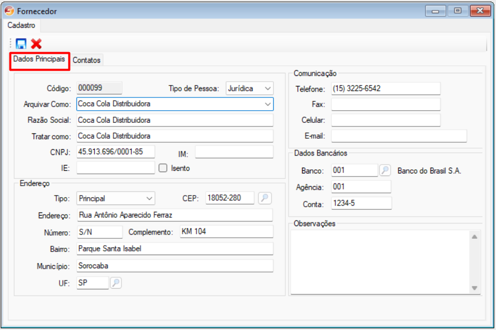Open the Tipo de Pessoa dropdown

pos(250,89)
